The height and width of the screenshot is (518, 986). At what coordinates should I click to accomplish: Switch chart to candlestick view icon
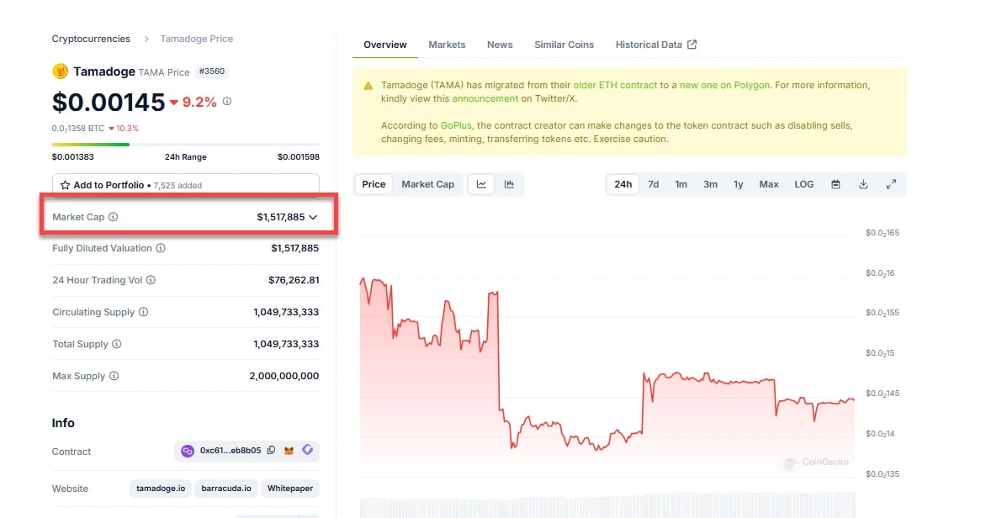pyautogui.click(x=509, y=184)
